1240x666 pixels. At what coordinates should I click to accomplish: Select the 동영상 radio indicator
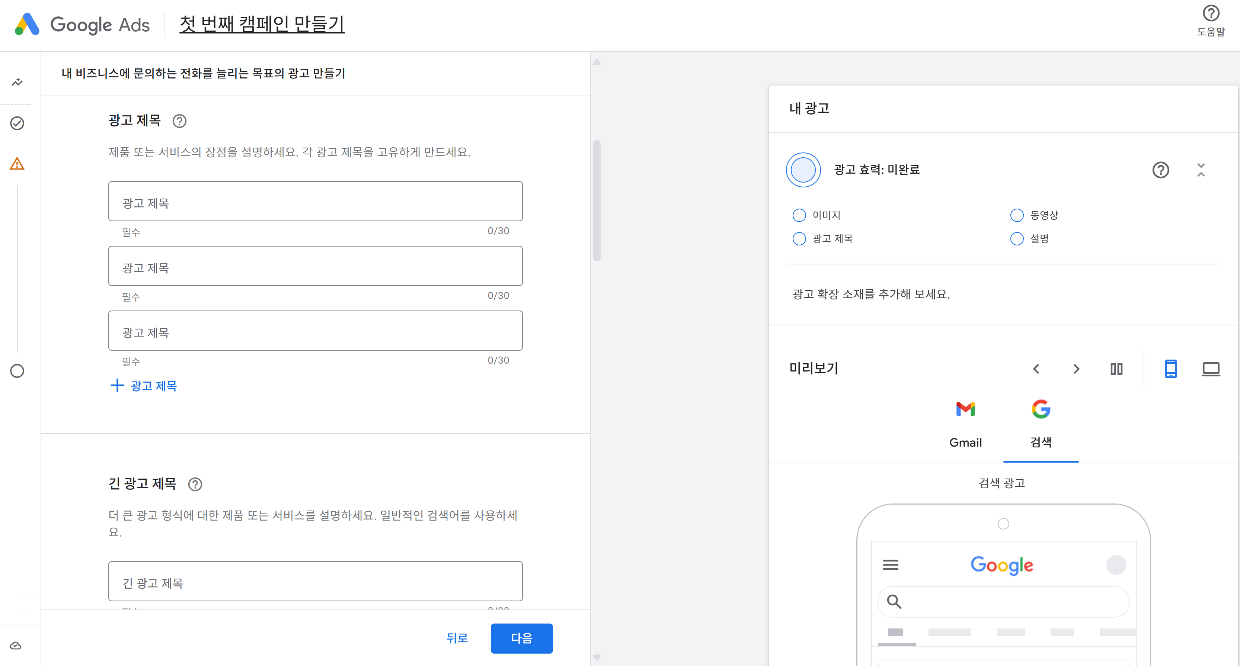(x=1017, y=215)
